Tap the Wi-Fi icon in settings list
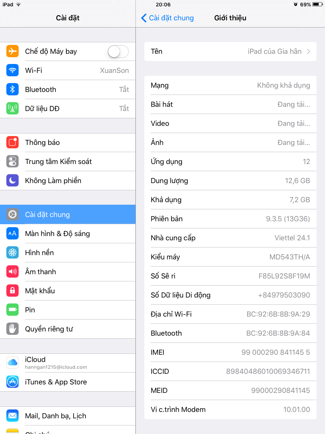 12,70
